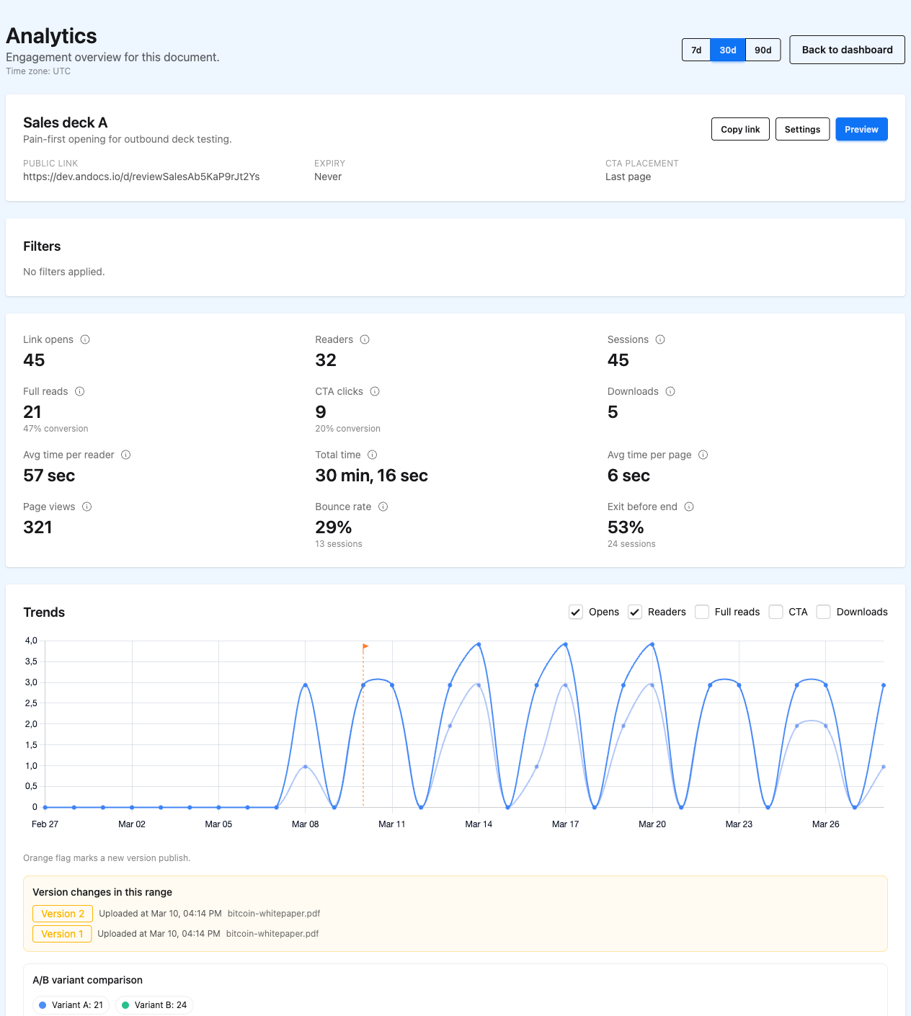Click the Avg time per page info icon
This screenshot has width=911, height=1016.
click(704, 455)
